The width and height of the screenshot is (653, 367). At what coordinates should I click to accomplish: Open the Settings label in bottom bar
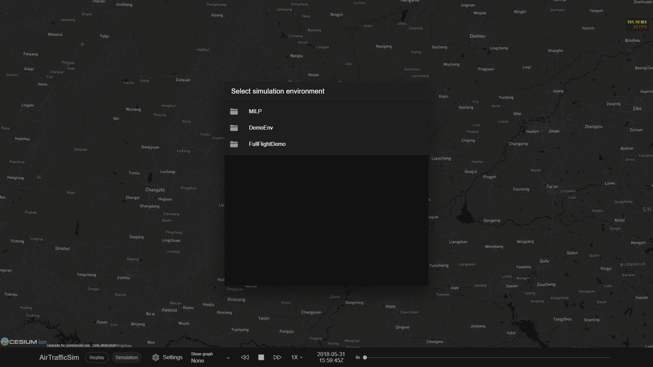172,357
